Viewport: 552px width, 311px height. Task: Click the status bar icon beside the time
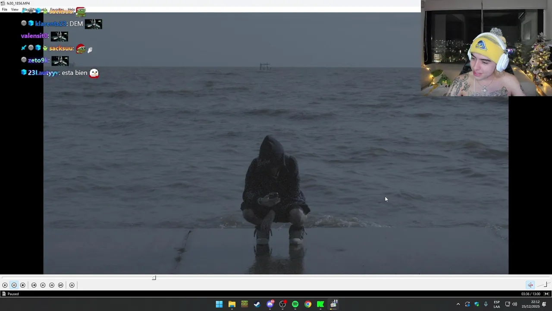tap(546, 294)
